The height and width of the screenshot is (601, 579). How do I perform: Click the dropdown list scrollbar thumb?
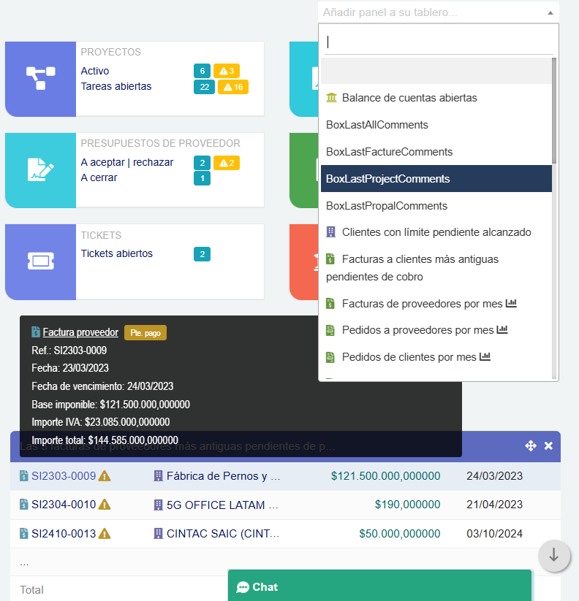pos(554,111)
